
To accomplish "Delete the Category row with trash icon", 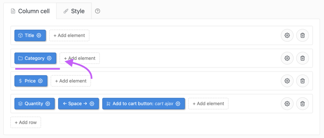I will (302, 58).
